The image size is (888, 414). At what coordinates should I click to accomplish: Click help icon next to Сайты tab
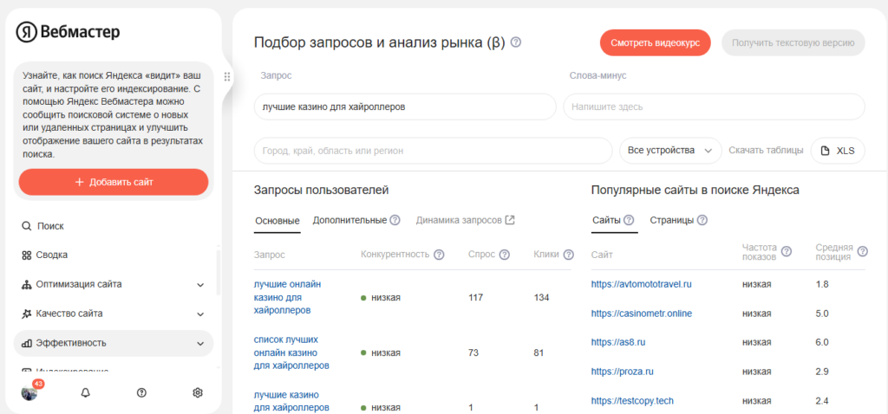[x=629, y=220]
